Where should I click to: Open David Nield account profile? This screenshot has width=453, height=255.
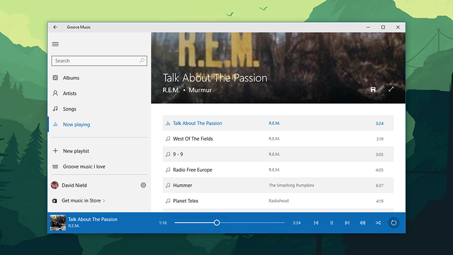74,185
